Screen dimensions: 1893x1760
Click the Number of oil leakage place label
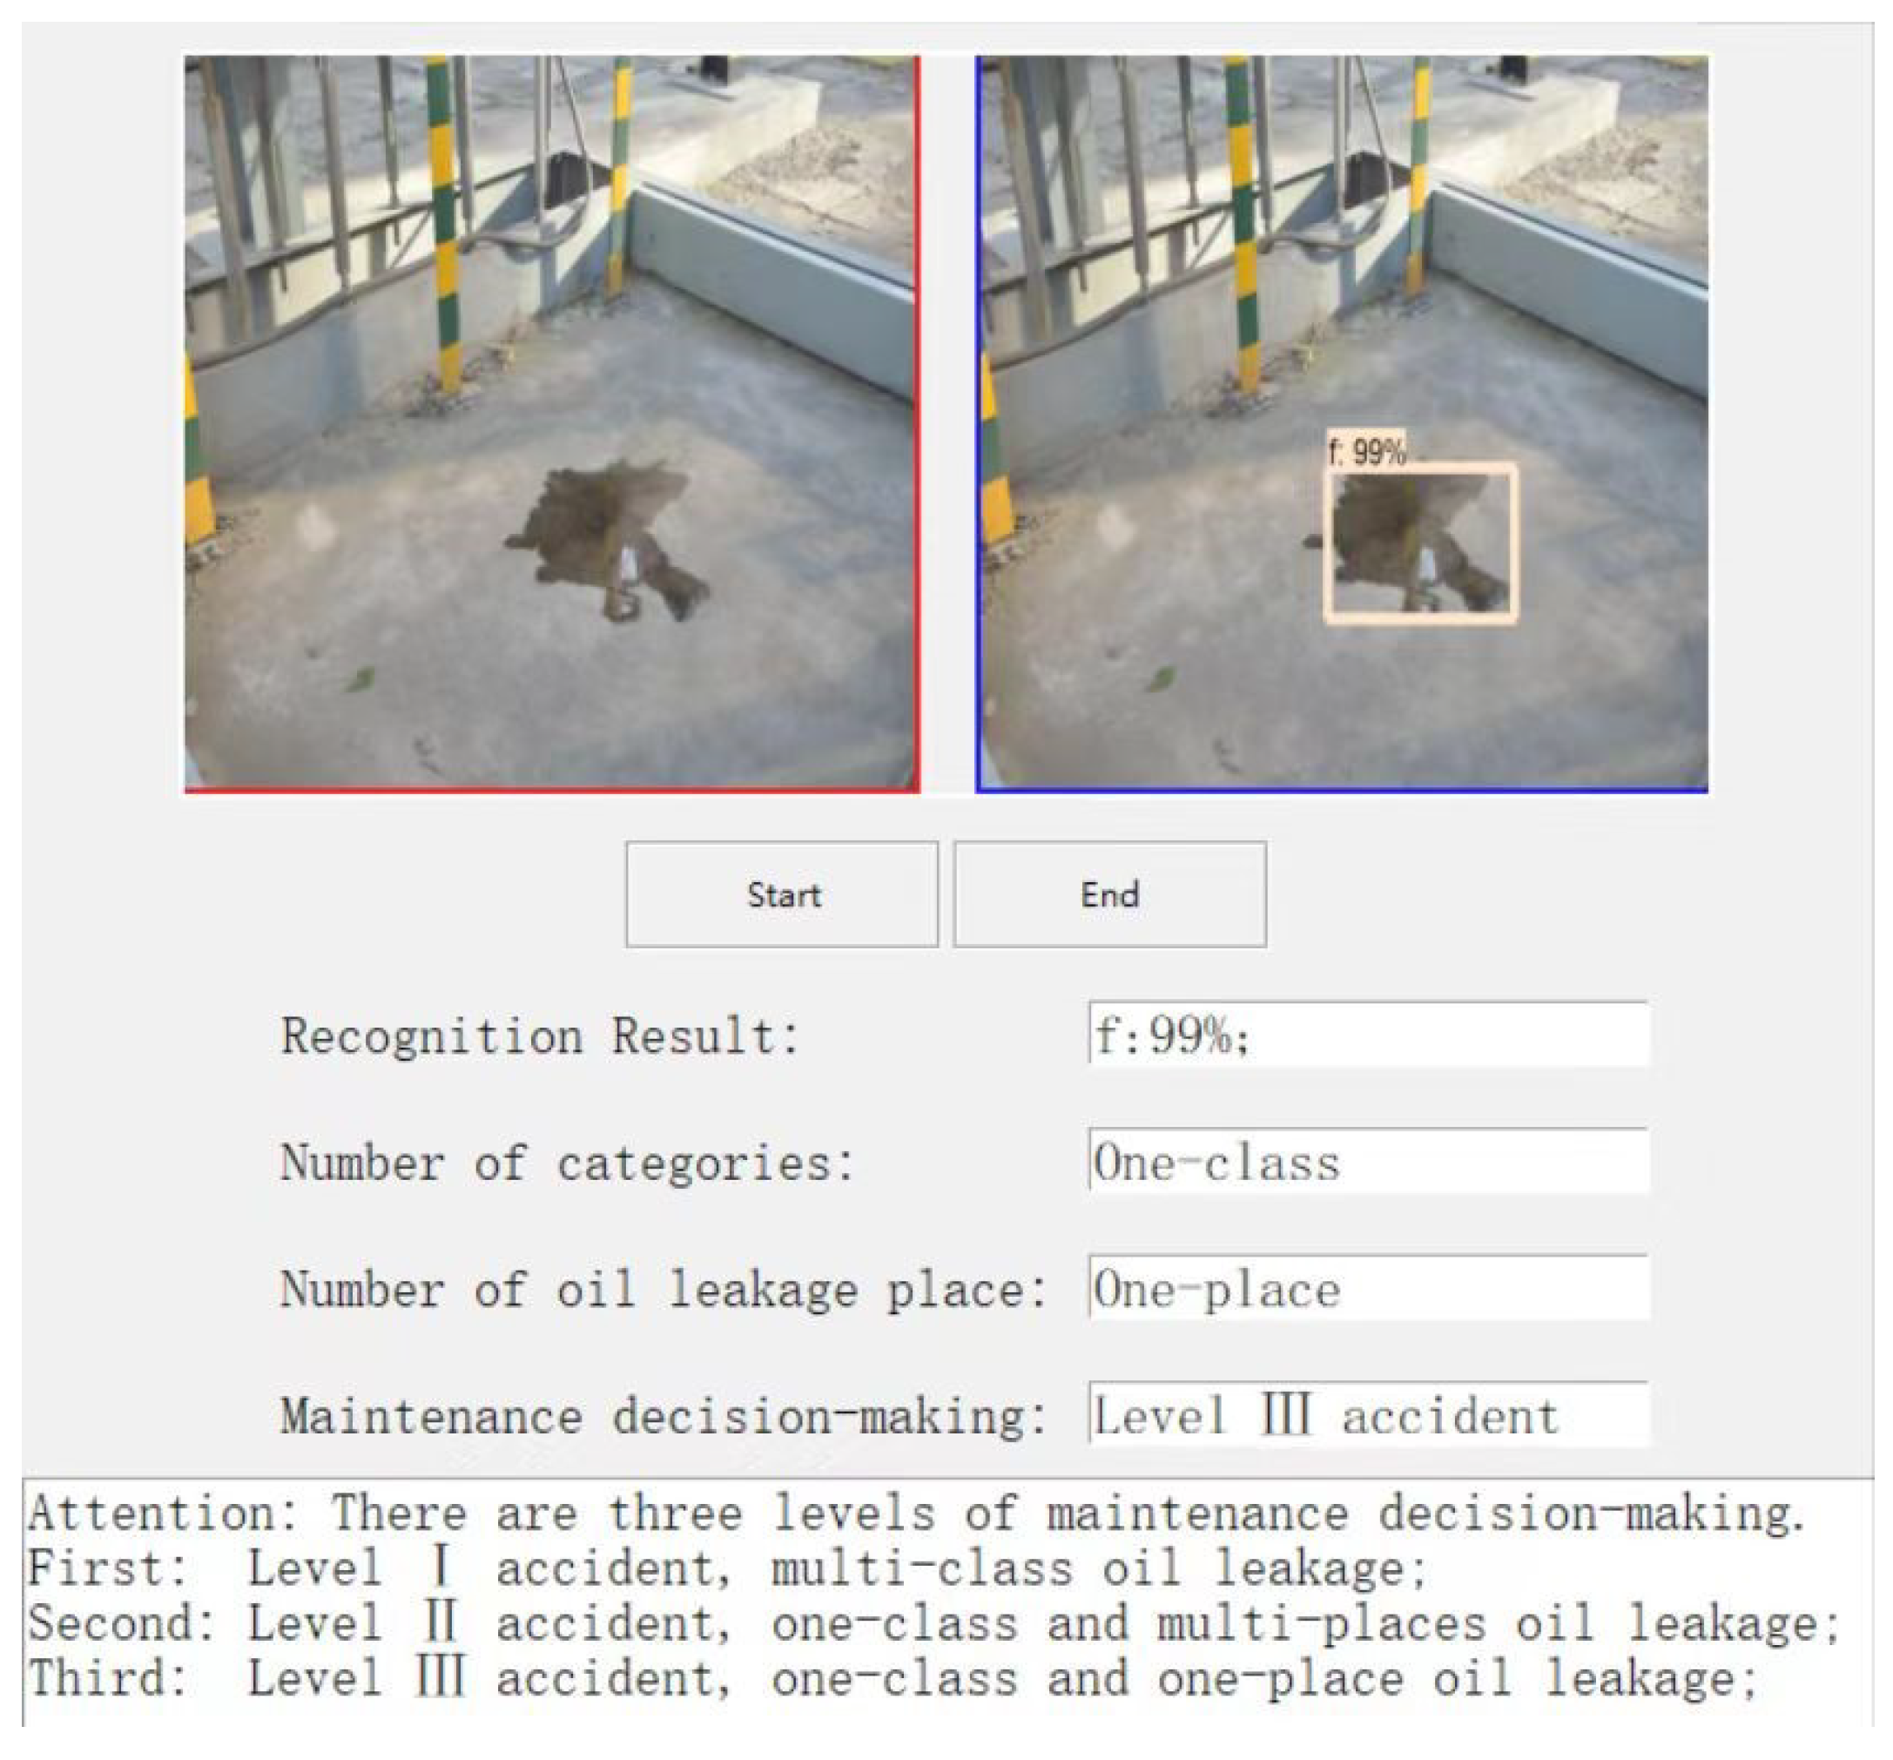point(663,1290)
